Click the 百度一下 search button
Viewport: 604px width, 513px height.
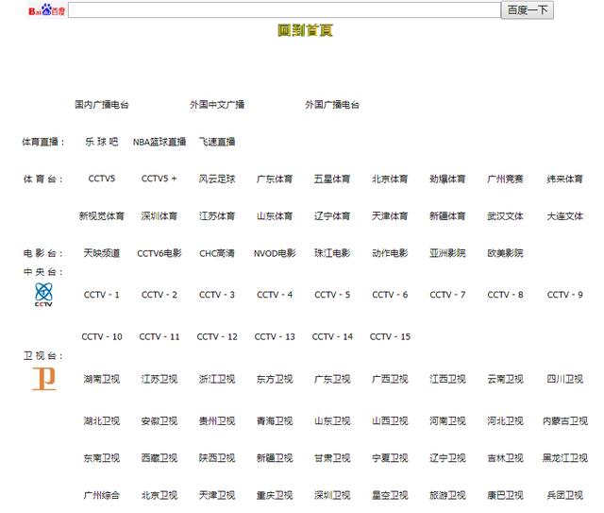point(527,10)
